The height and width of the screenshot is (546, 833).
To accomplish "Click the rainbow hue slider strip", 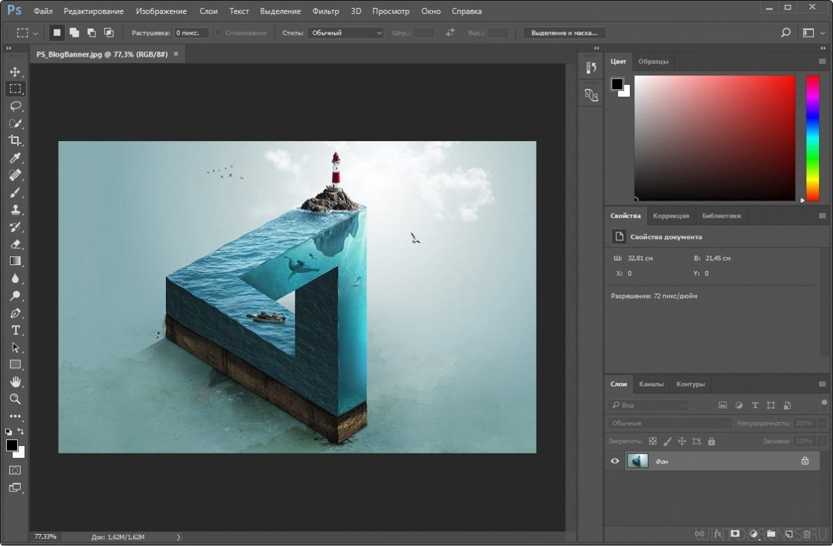I will 812,137.
